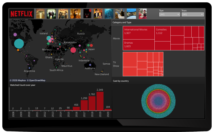Click the South Africa map label
This screenshot has height=132, width=214.
[56, 70]
